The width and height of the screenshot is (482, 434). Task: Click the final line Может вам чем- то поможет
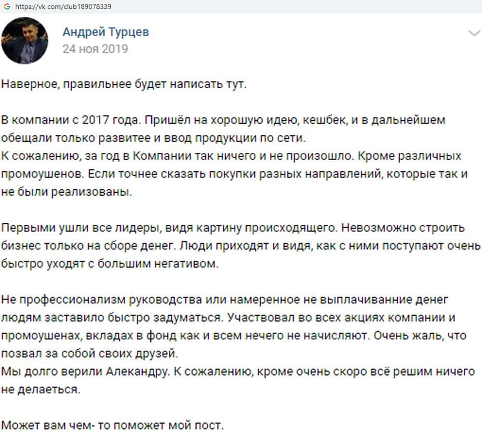113,426
